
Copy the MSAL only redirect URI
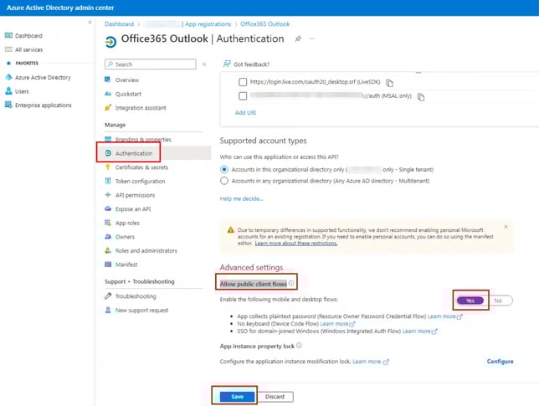(x=421, y=96)
